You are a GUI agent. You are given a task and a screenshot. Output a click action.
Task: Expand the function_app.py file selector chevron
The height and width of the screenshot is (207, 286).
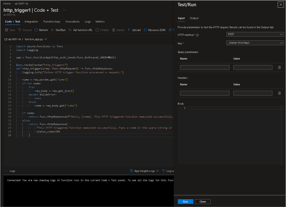click(46, 39)
